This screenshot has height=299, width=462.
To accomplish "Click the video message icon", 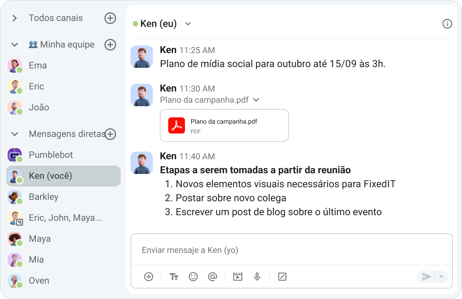I will click(238, 276).
